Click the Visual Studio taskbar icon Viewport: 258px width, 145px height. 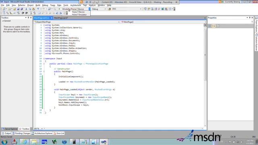[x=104, y=142]
